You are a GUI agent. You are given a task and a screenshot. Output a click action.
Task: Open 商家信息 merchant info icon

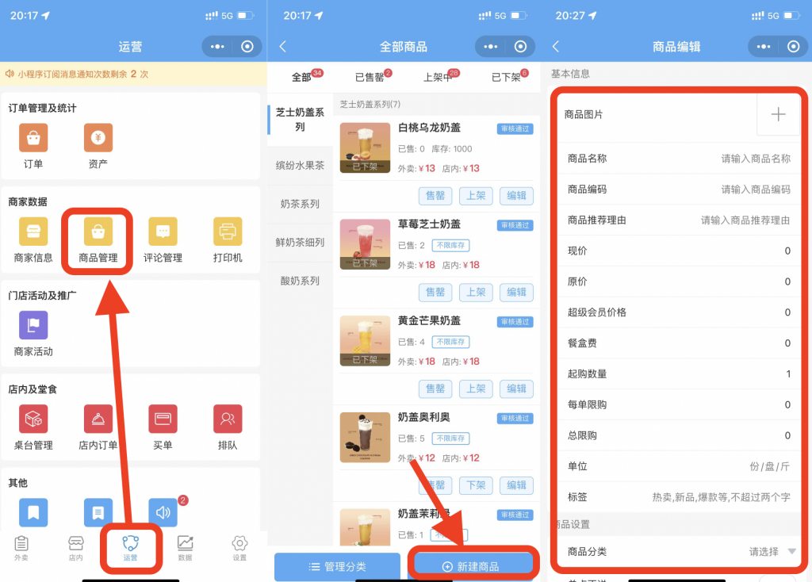click(33, 235)
